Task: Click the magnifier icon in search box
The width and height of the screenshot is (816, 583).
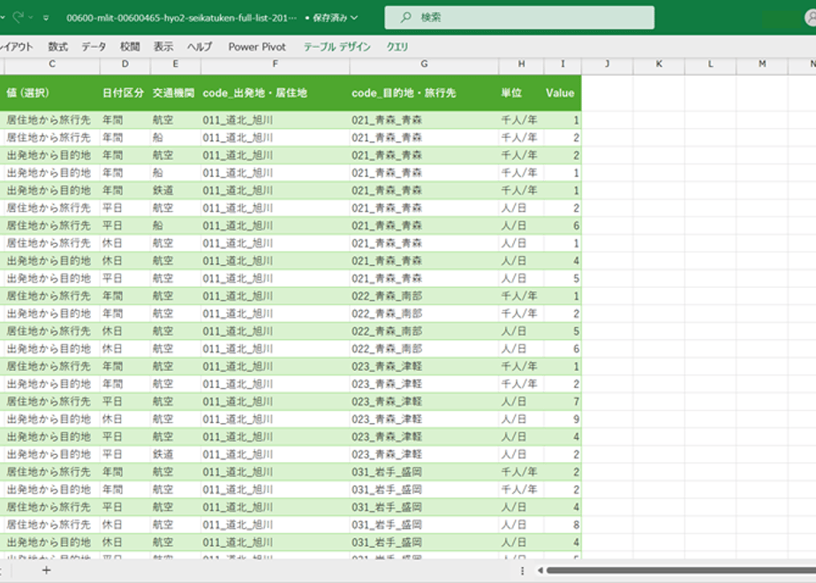Action: (405, 17)
